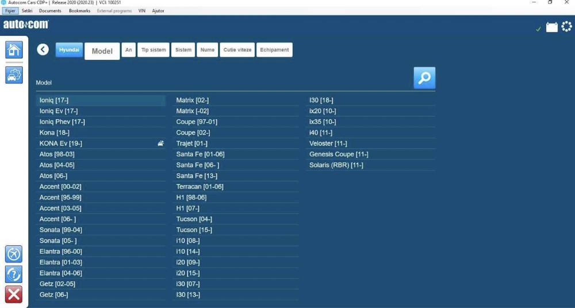Pick i10 [08-] model
The width and height of the screenshot is (575, 308).
point(236,241)
